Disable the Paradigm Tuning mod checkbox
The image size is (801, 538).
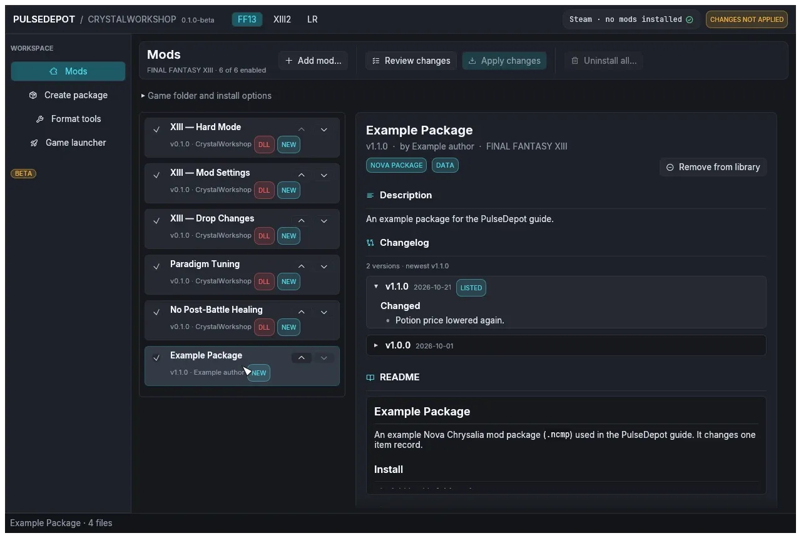point(156,267)
